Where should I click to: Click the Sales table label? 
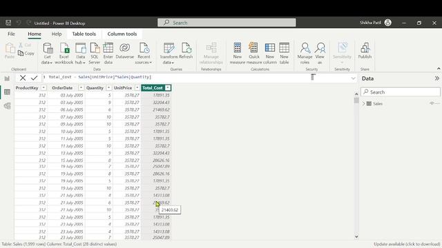378,103
